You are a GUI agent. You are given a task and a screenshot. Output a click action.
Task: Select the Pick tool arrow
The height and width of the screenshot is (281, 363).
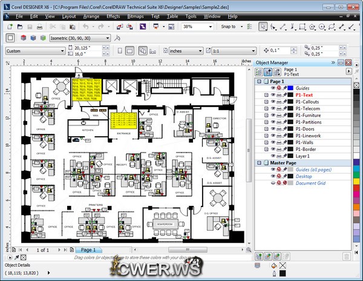point(263,27)
